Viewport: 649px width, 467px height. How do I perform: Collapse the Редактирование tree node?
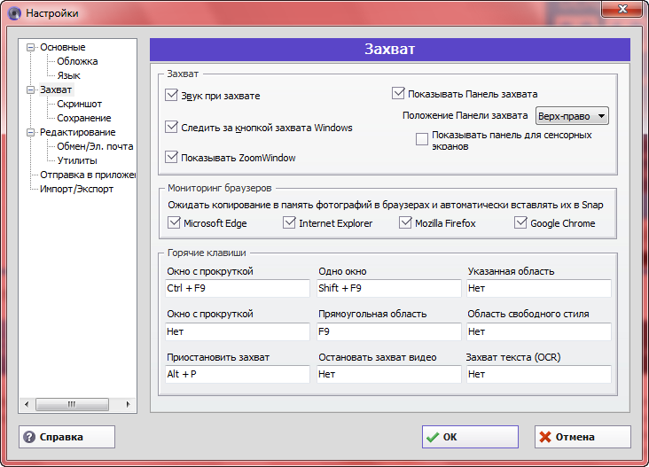31,132
